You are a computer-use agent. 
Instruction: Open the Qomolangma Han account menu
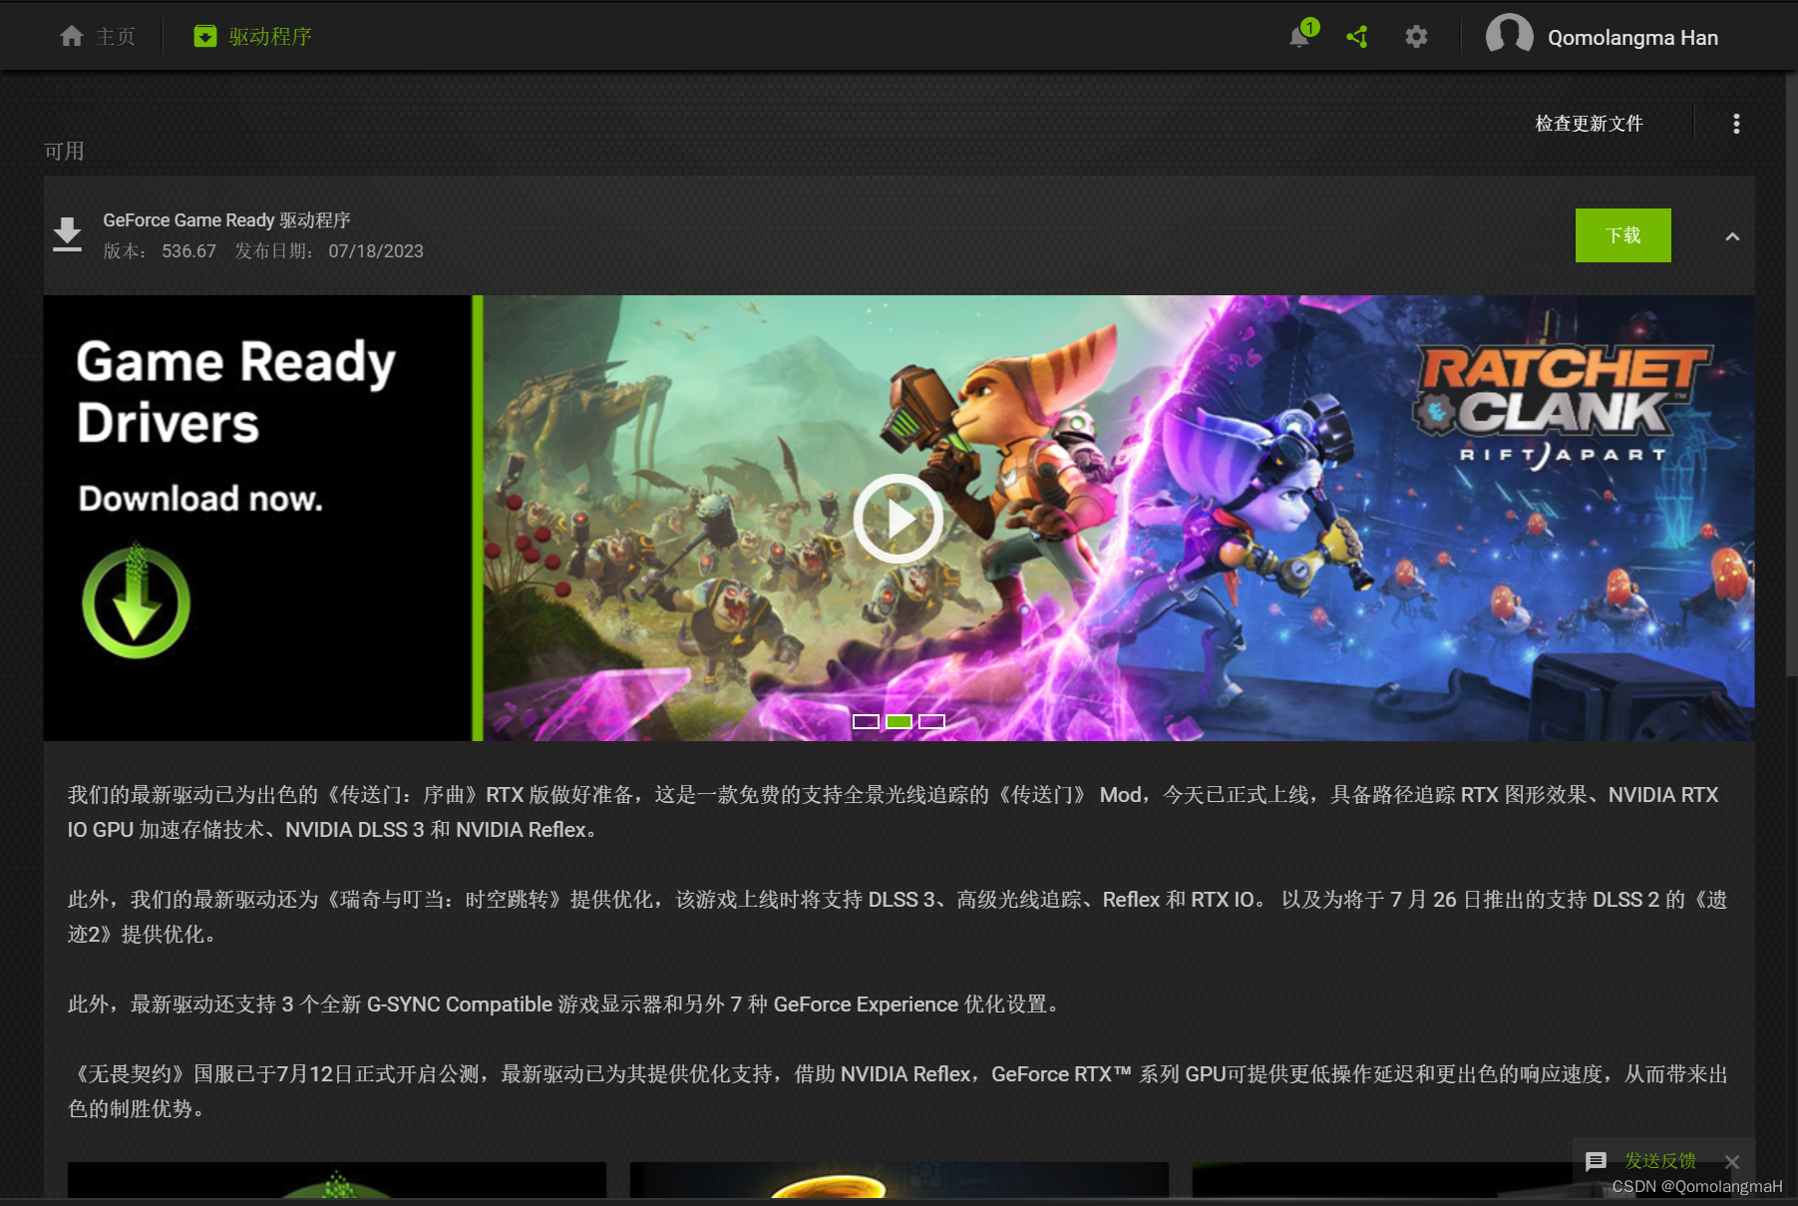pos(1631,38)
